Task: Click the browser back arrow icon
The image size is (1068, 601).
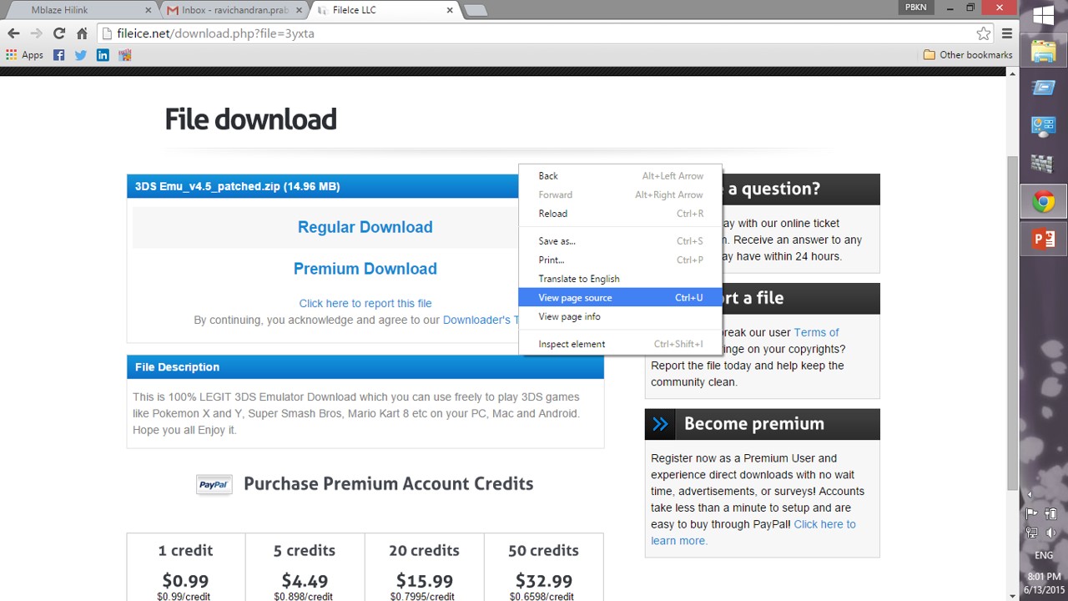Action: click(x=13, y=33)
